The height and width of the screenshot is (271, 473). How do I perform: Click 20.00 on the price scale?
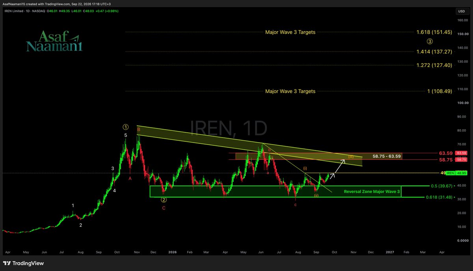pos(461,213)
